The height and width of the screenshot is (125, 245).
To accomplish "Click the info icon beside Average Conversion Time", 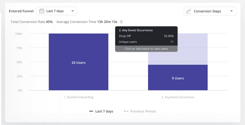I will [121, 22].
